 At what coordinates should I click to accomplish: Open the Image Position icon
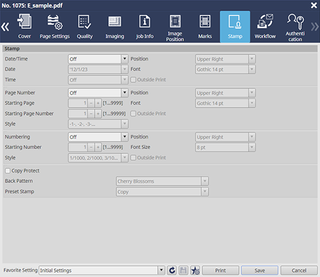[x=175, y=21]
